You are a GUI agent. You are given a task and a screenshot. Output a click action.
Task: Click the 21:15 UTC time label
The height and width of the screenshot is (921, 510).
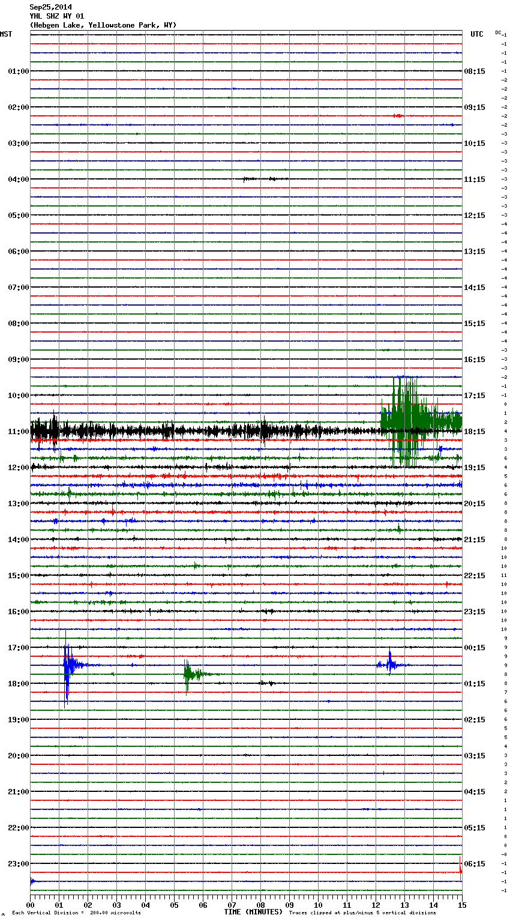click(475, 540)
